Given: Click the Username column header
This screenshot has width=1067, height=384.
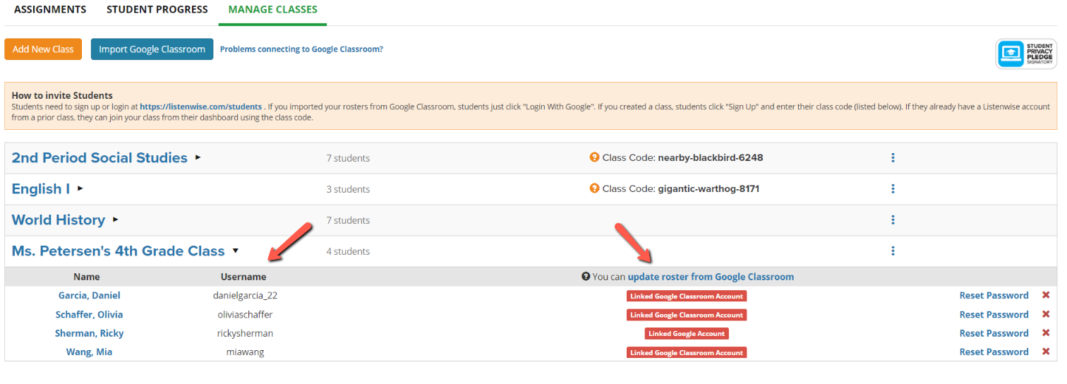Looking at the screenshot, I should (243, 277).
